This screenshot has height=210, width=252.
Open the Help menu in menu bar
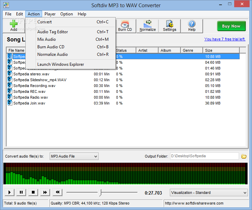(x=82, y=14)
